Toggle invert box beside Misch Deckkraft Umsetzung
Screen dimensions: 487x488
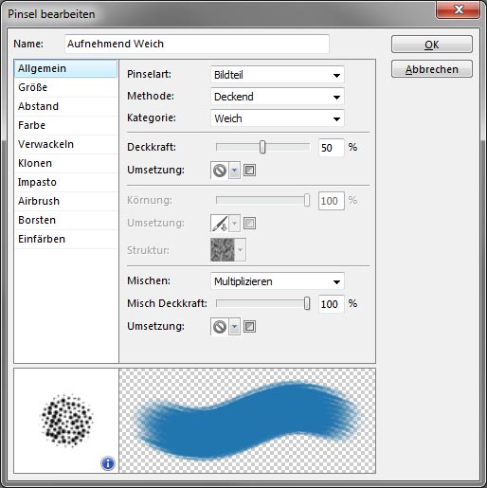[x=249, y=327]
